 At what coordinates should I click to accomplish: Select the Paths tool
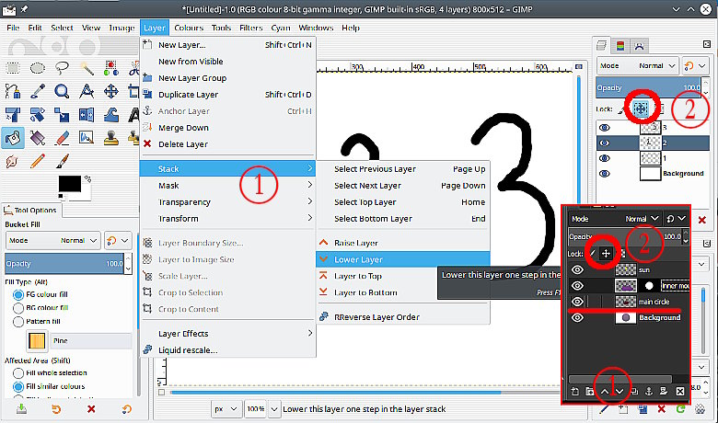pyautogui.click(x=13, y=91)
